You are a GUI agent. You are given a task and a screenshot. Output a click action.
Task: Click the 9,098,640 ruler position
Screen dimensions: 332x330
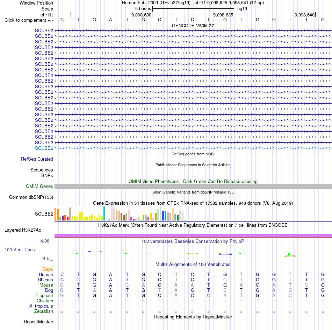coord(304,15)
